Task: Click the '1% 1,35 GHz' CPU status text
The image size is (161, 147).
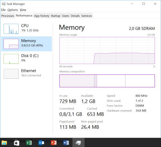Action: tap(30, 30)
